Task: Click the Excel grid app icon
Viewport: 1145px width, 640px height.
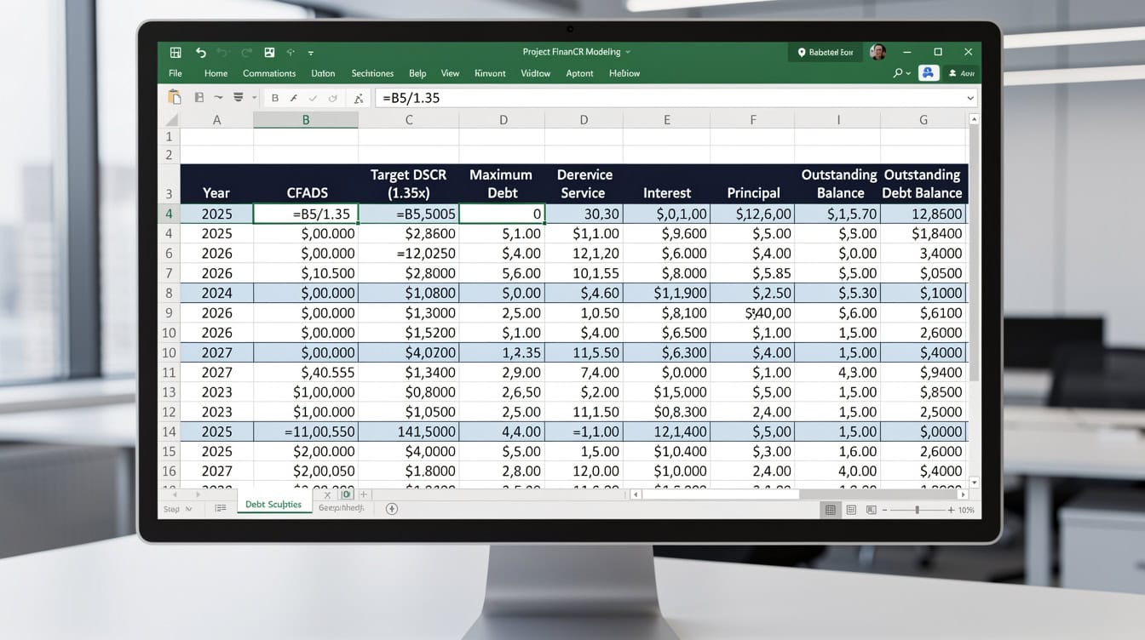Action: (175, 52)
